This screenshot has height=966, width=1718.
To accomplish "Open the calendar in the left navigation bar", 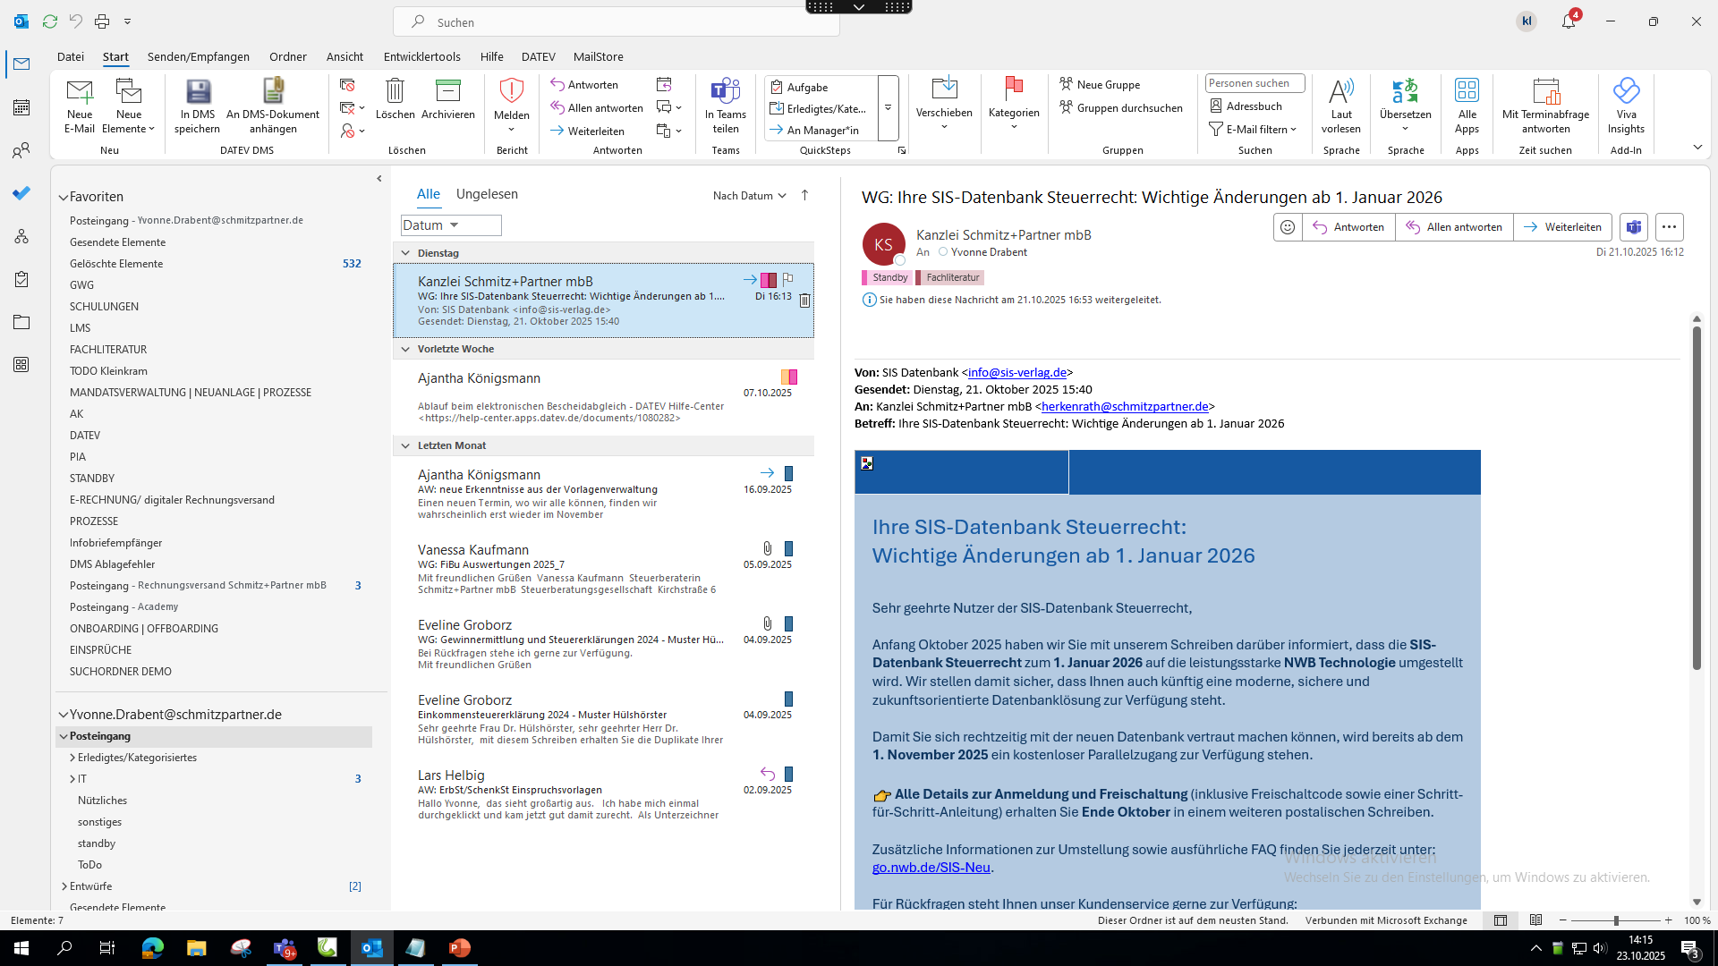I will (21, 107).
